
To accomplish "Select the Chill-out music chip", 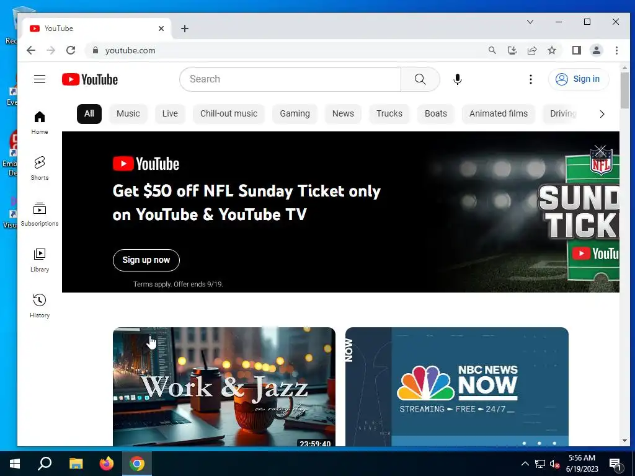I will point(229,114).
